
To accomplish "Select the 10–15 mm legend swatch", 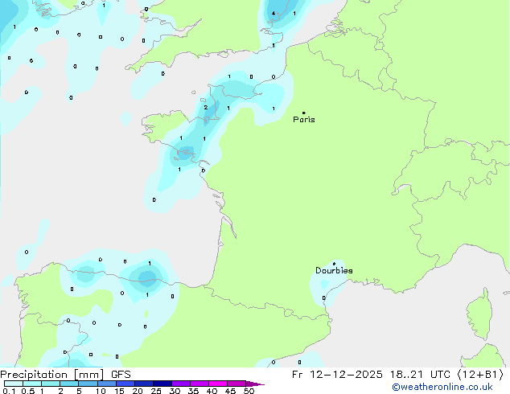I will [x=106, y=384].
